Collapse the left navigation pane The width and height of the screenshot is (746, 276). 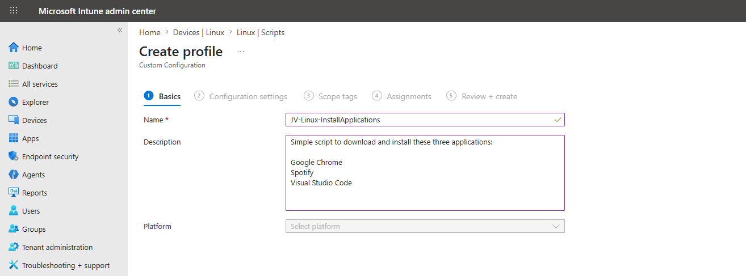click(120, 30)
